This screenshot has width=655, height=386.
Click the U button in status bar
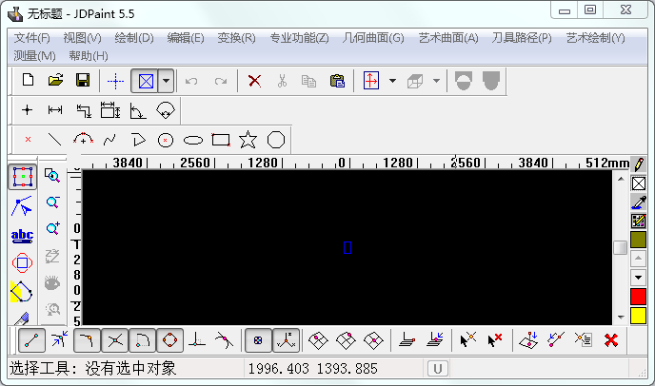(438, 368)
